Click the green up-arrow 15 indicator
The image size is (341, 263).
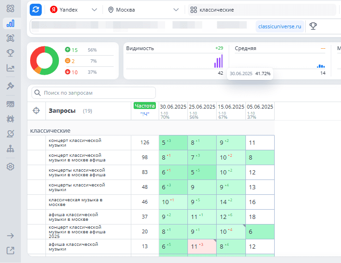tap(71, 50)
